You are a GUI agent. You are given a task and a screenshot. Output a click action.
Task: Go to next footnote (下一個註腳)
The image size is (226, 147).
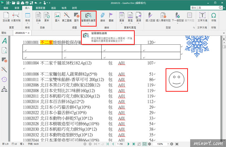178,17
